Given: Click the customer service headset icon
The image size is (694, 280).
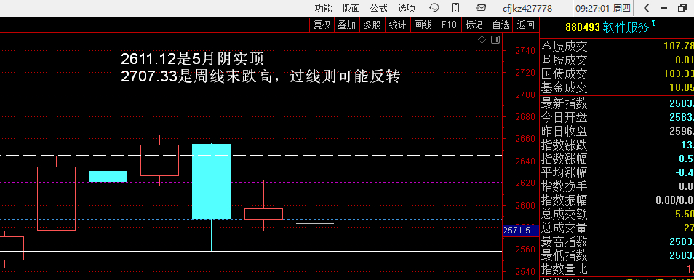Looking at the screenshot, I should click(434, 7).
